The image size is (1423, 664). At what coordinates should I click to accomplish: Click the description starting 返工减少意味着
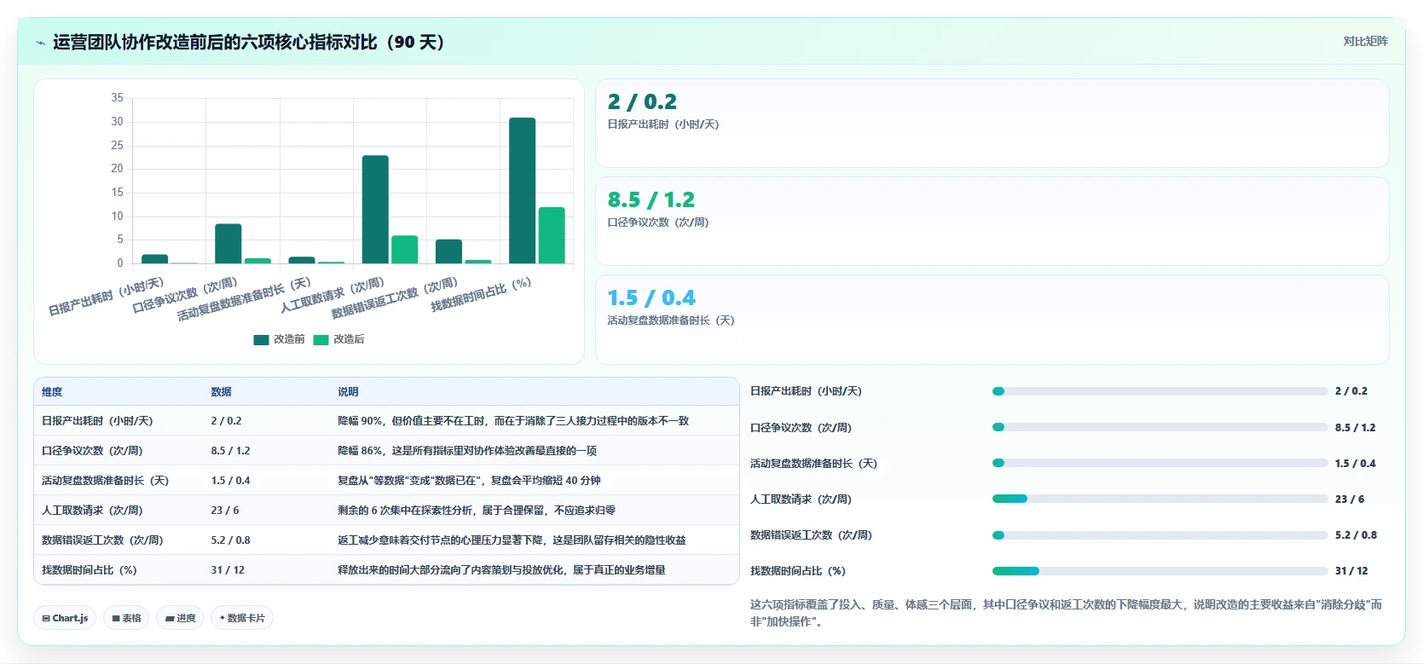tap(512, 540)
